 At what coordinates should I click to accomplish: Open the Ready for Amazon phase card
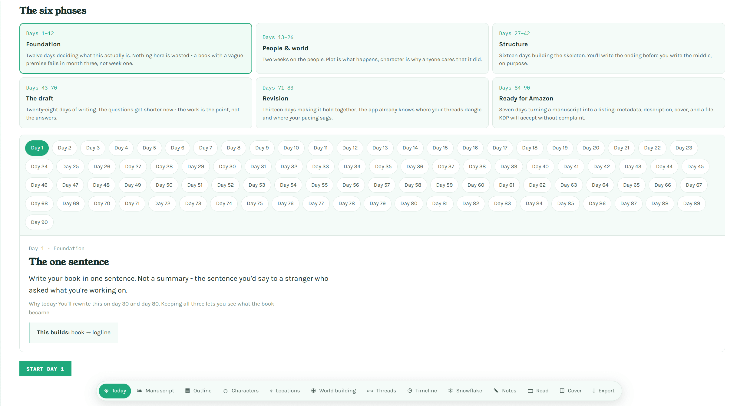coord(609,103)
